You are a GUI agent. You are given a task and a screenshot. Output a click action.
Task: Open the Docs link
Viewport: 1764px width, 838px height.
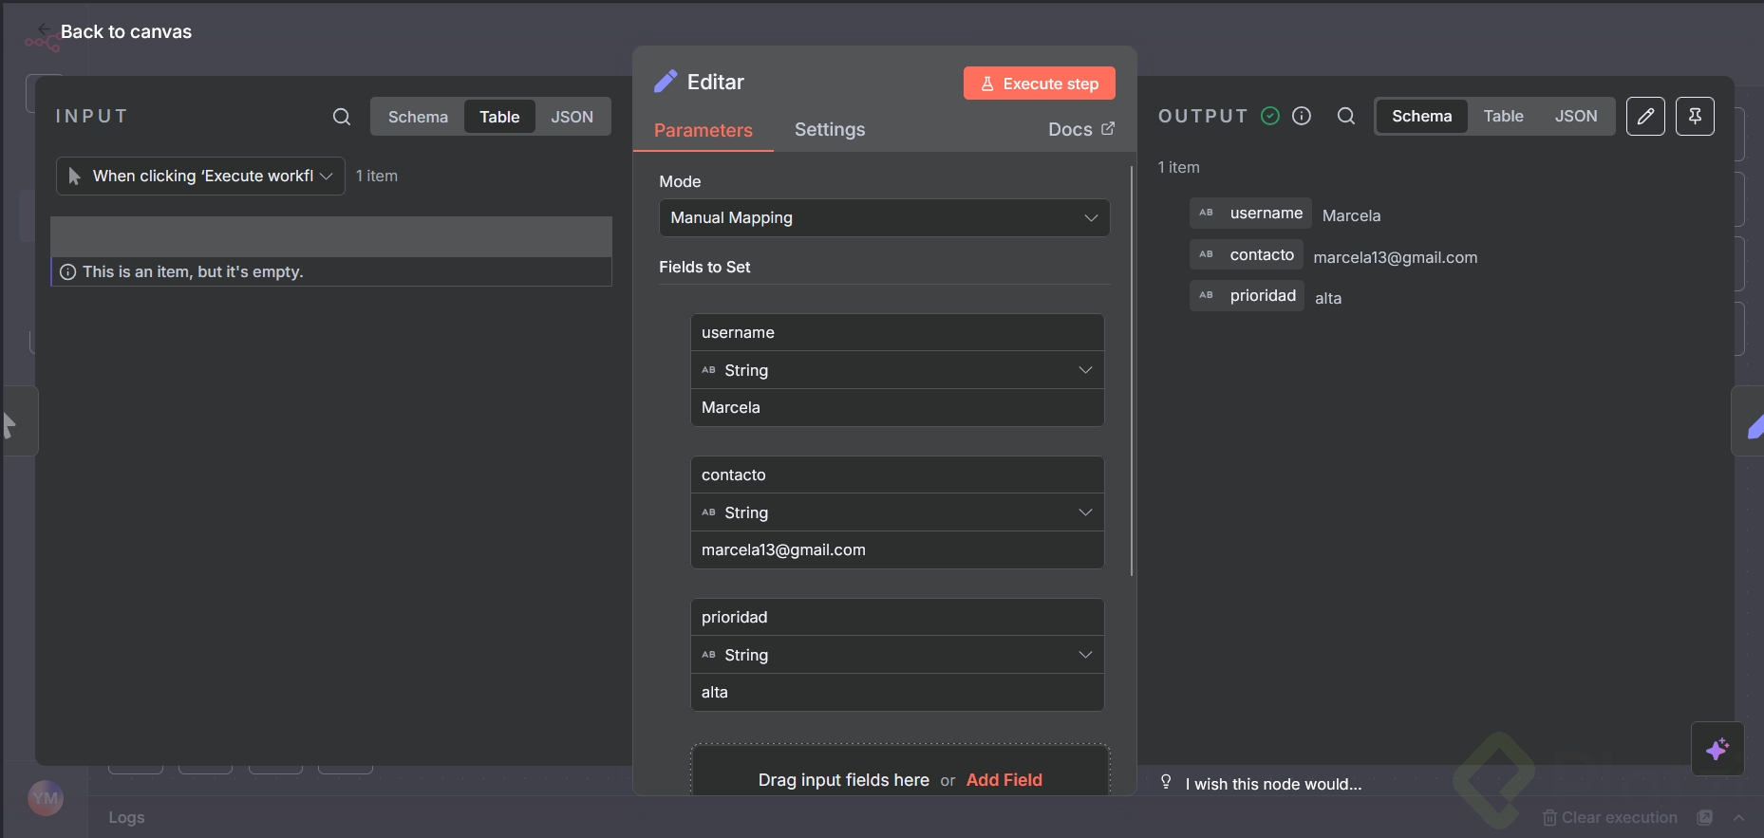(x=1080, y=129)
